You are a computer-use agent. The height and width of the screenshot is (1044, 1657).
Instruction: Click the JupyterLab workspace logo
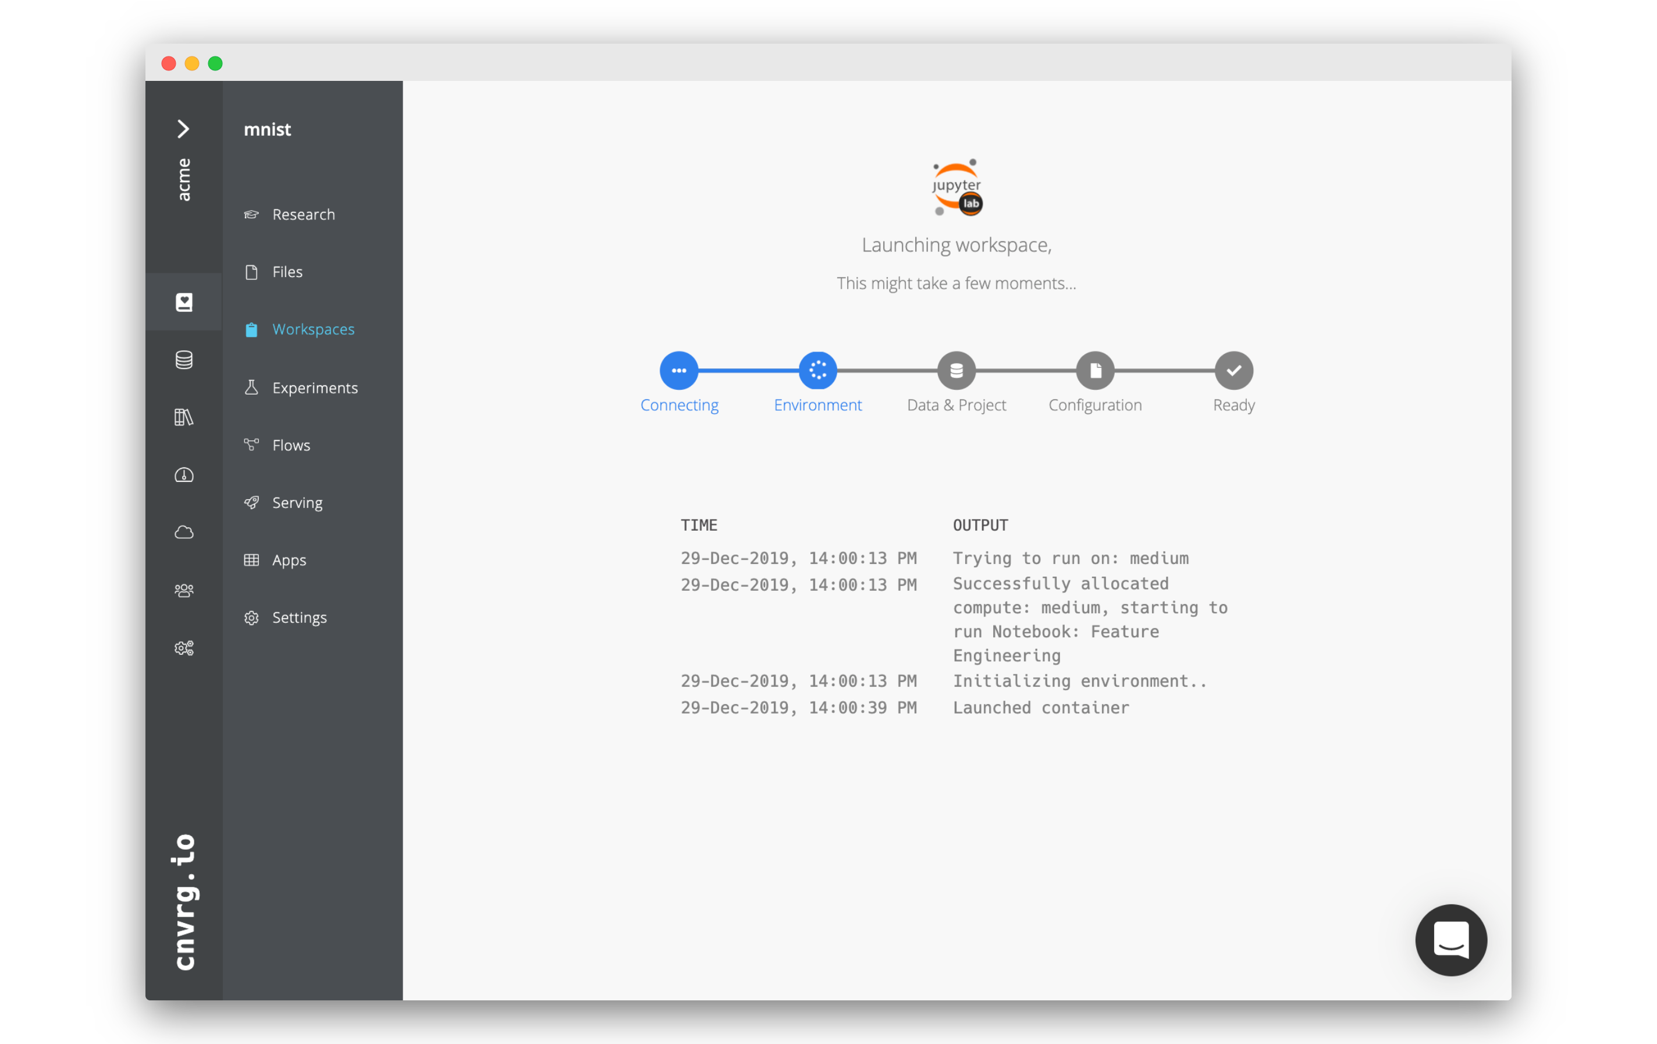pos(957,186)
